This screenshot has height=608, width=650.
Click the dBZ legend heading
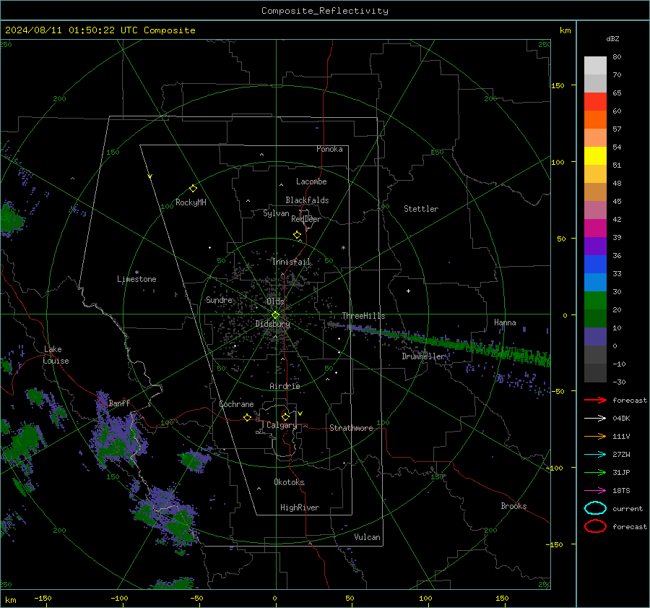pyautogui.click(x=612, y=38)
